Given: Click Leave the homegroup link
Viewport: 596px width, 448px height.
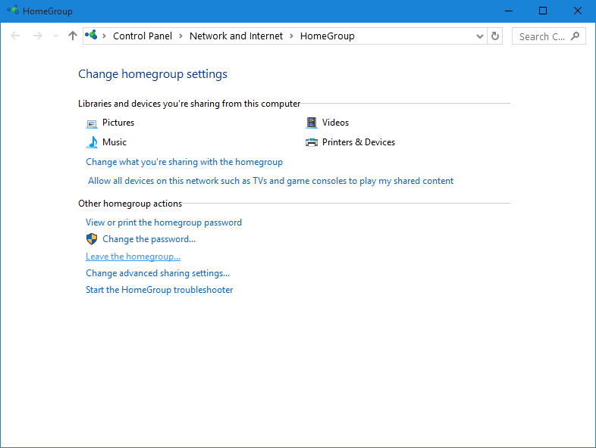Looking at the screenshot, I should point(133,257).
